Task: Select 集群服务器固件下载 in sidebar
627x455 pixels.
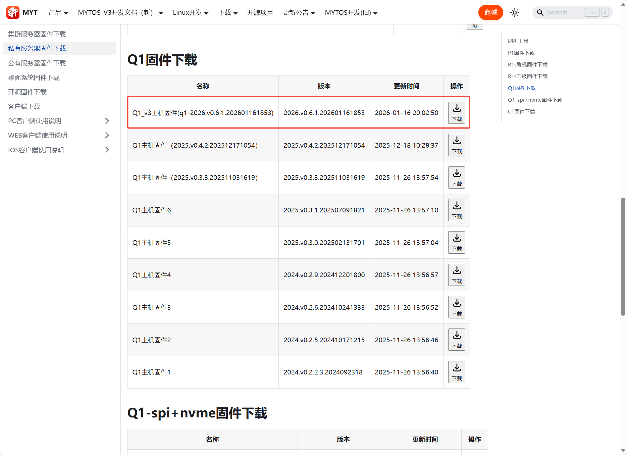Action: [x=37, y=34]
